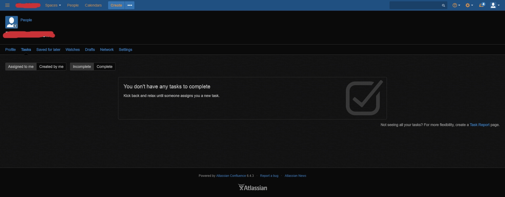This screenshot has height=197, width=505.
Task: Open the create-from-template ellipsis button
Action: [130, 5]
